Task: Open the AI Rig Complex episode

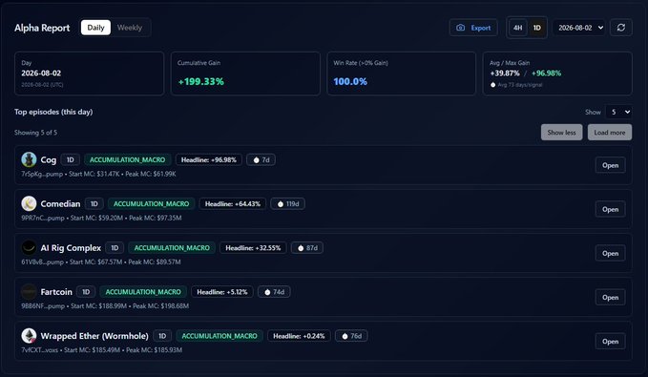Action: click(611, 253)
